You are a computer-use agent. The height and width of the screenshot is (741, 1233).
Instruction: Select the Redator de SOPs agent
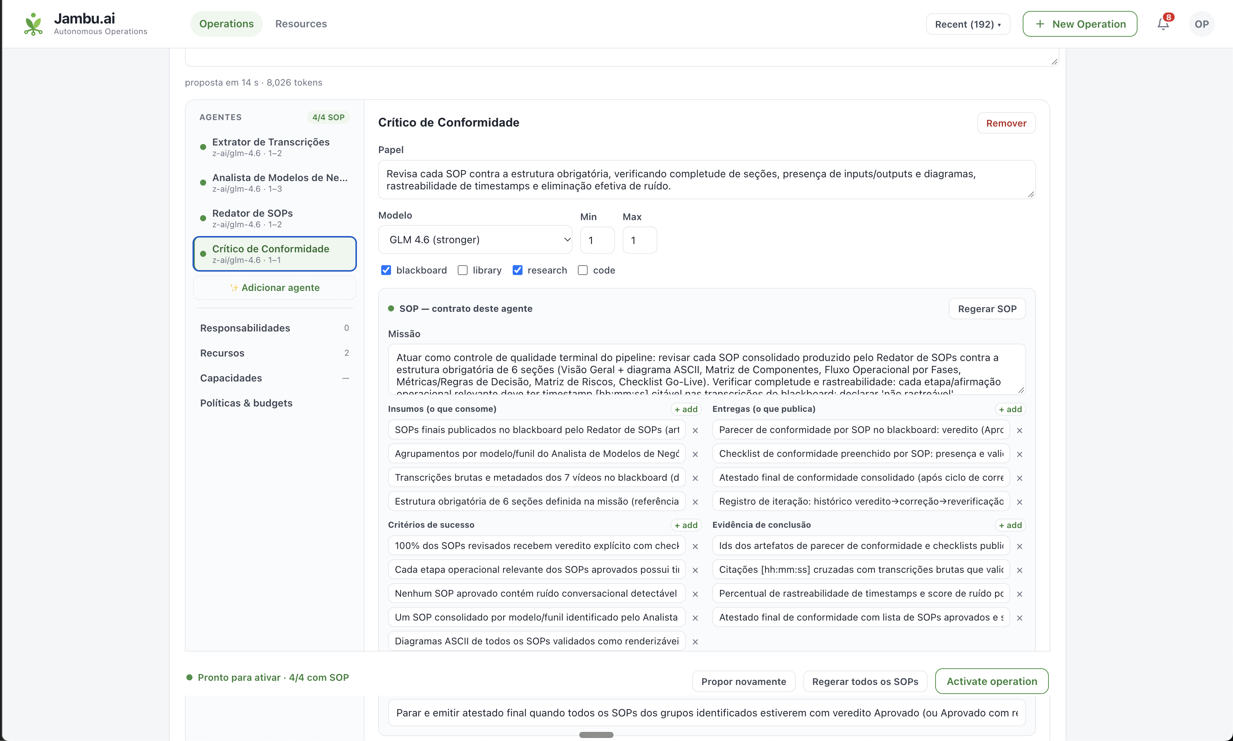click(x=274, y=218)
